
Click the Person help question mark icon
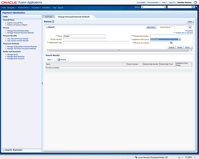[x=53, y=22]
